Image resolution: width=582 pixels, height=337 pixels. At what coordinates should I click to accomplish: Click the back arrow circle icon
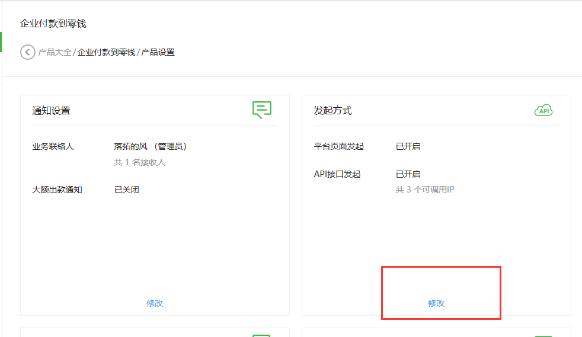click(27, 52)
